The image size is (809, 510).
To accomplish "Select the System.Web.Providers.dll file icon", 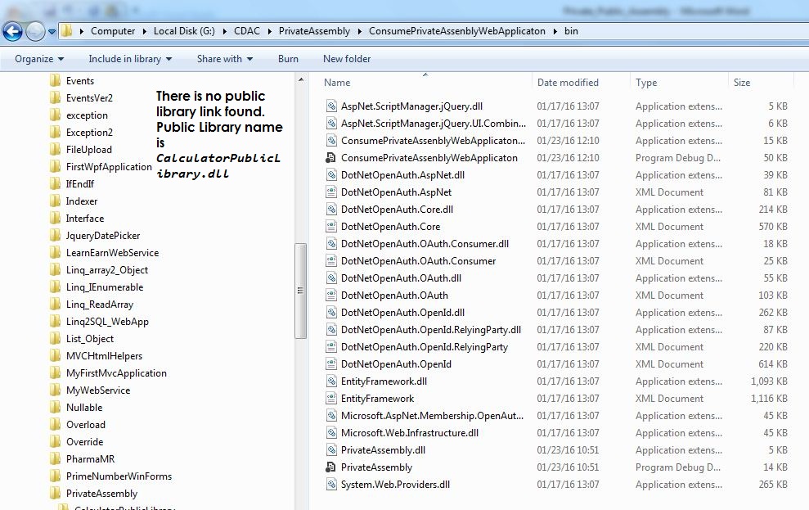I will pos(330,484).
